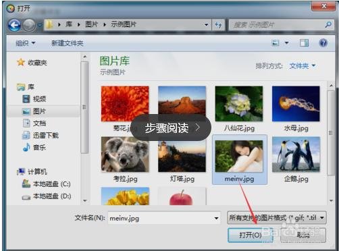Open 本地磁盘 (D:) in the sidebar
This screenshot has width=339, height=251.
pos(52,196)
